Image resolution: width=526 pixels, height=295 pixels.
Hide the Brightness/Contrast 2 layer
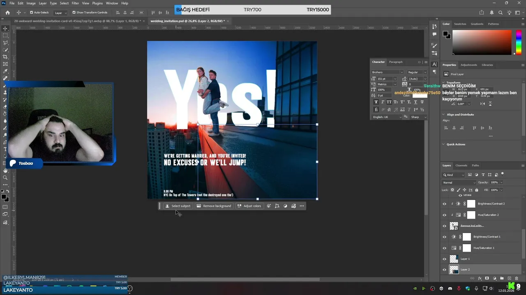444,204
